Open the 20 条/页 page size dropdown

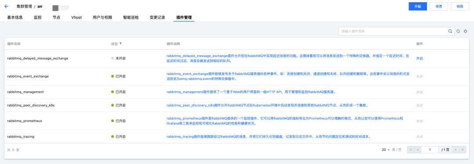pos(386,150)
